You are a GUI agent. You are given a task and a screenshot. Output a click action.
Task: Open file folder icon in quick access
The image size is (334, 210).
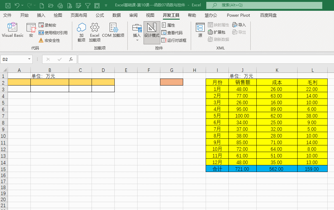tap(51, 5)
